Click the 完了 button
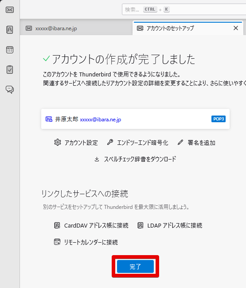 (x=135, y=266)
